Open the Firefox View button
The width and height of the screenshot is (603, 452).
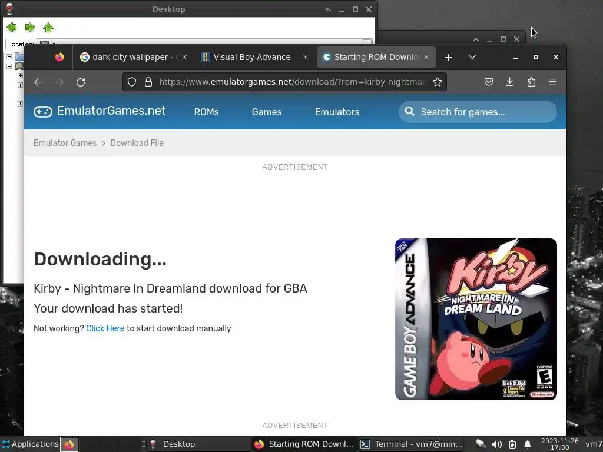click(59, 57)
